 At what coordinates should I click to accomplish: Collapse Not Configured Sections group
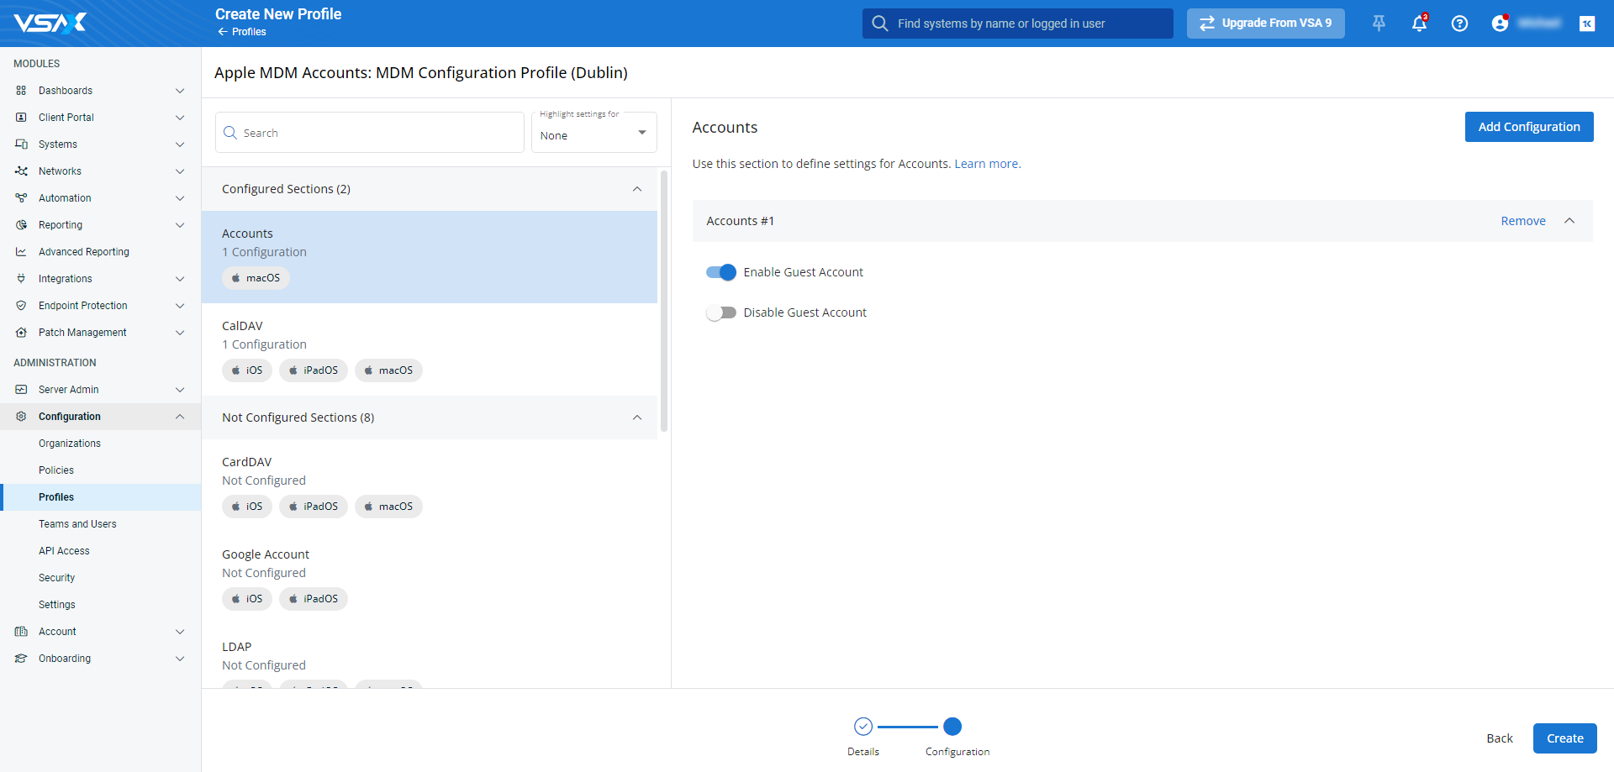pyautogui.click(x=637, y=418)
